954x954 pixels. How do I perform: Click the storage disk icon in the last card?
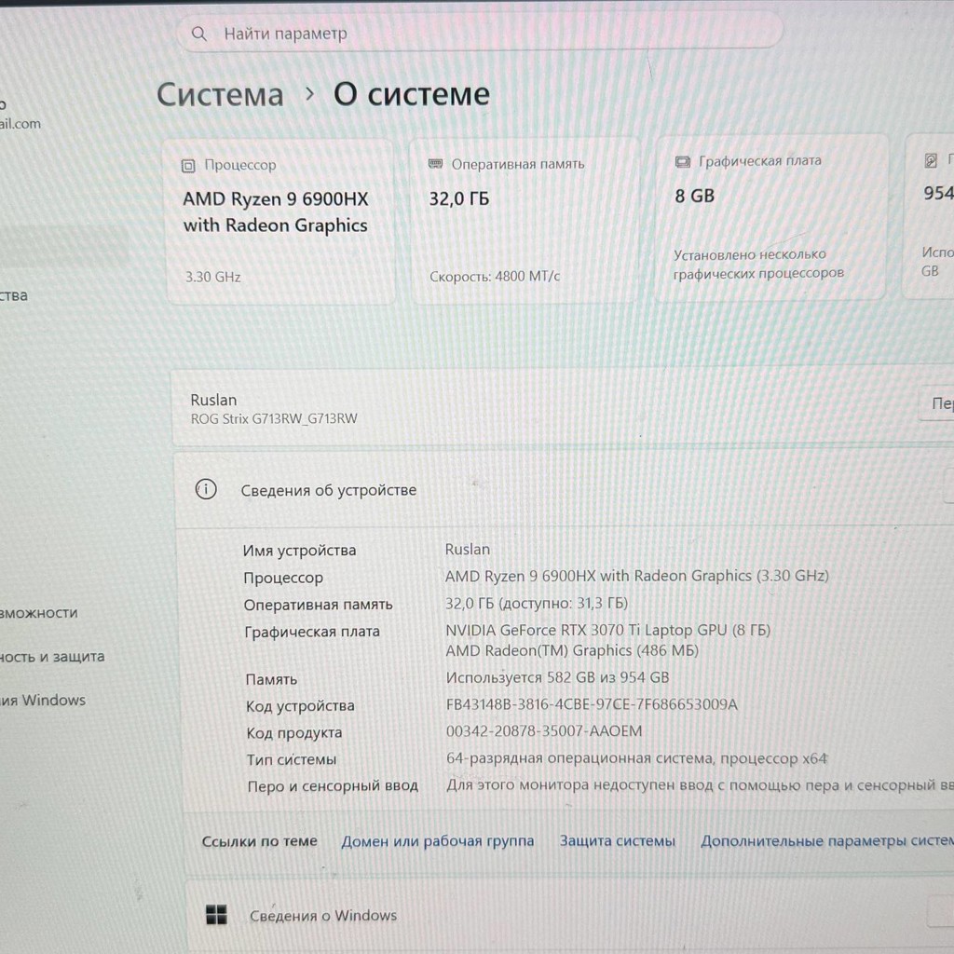pyautogui.click(x=931, y=160)
